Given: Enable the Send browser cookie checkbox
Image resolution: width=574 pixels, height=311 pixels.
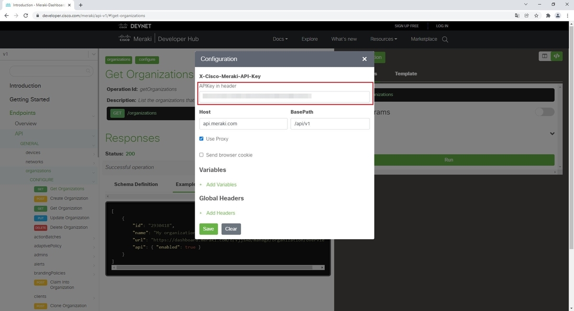Looking at the screenshot, I should coord(201,155).
